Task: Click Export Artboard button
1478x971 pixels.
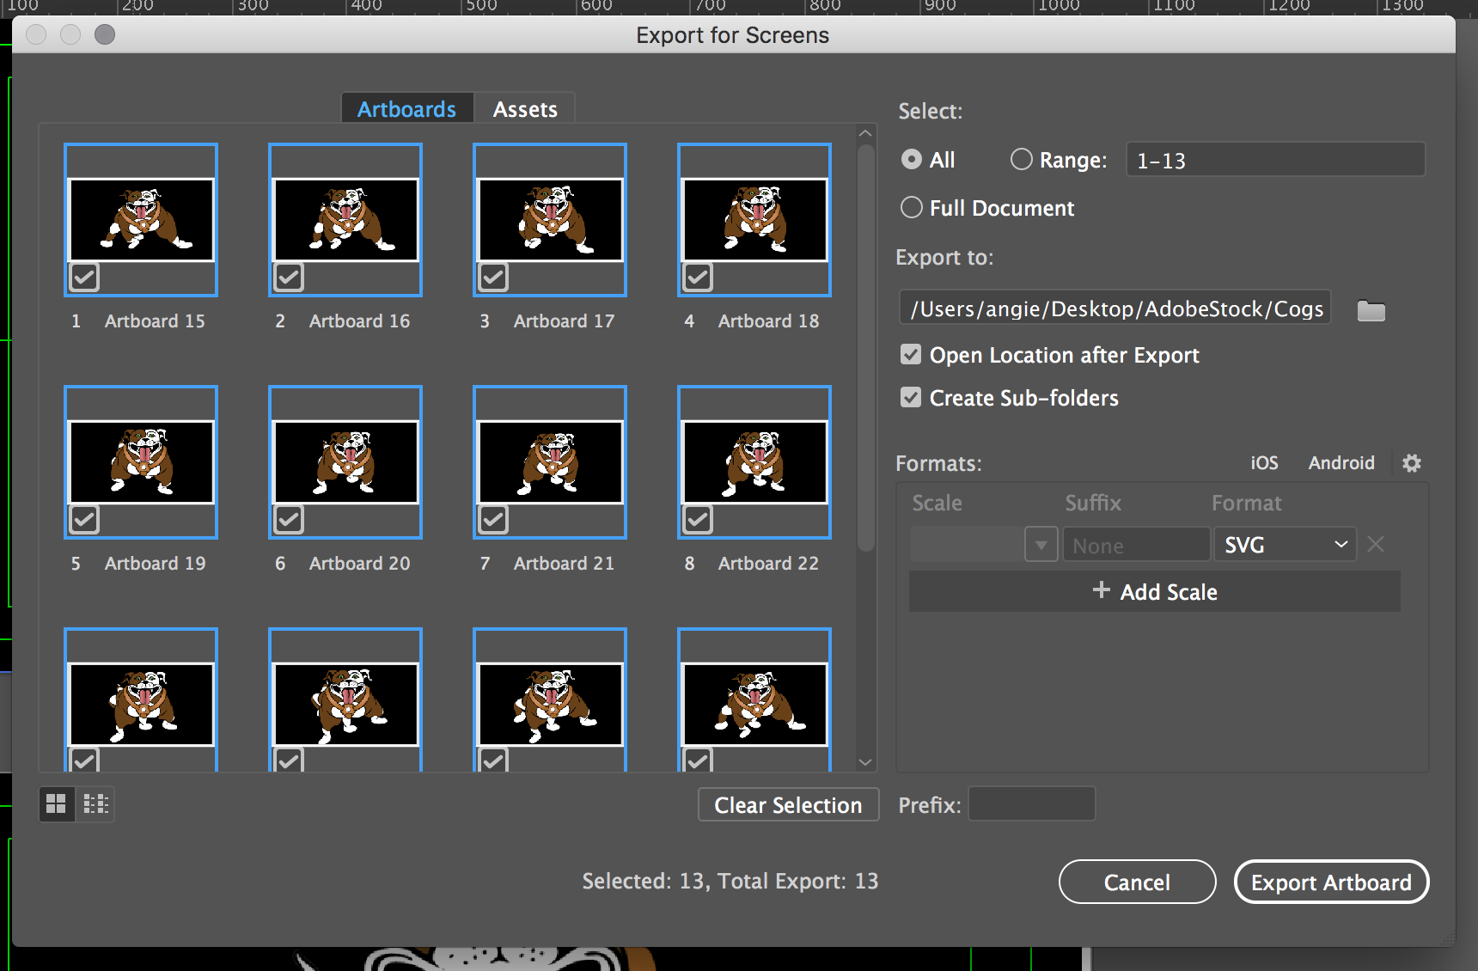Action: pyautogui.click(x=1331, y=882)
